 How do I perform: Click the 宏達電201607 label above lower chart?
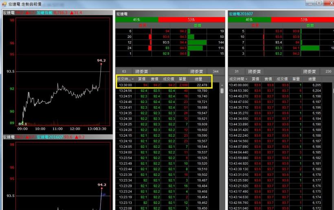pos(40,137)
